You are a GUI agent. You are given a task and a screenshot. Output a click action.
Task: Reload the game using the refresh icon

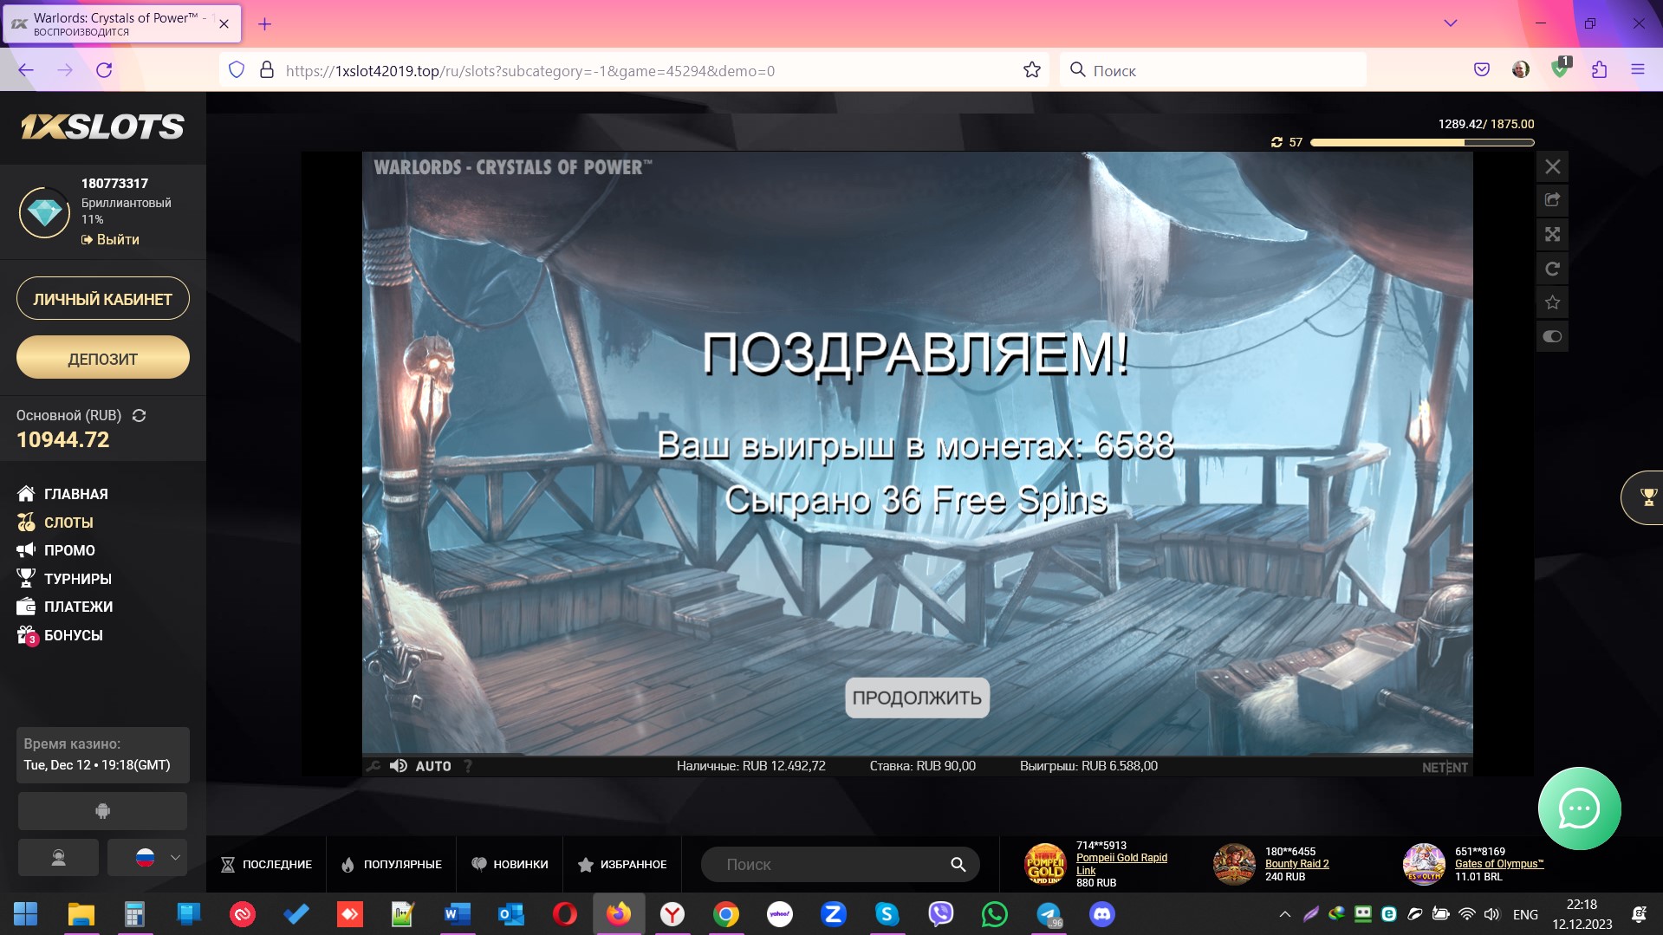[1552, 269]
